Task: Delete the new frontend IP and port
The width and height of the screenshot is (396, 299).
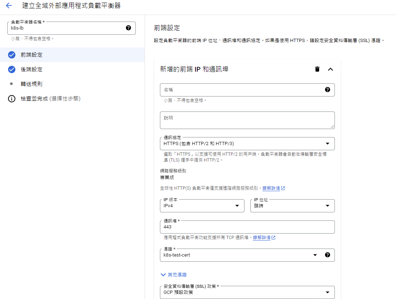Action: point(317,69)
